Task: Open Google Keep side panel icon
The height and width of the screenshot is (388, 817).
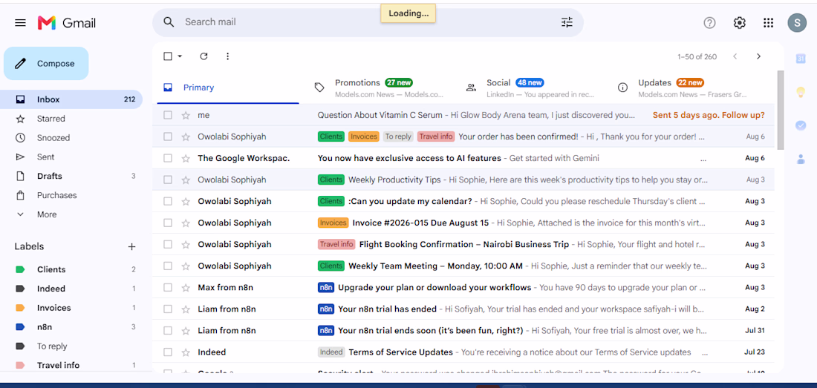Action: tap(801, 92)
